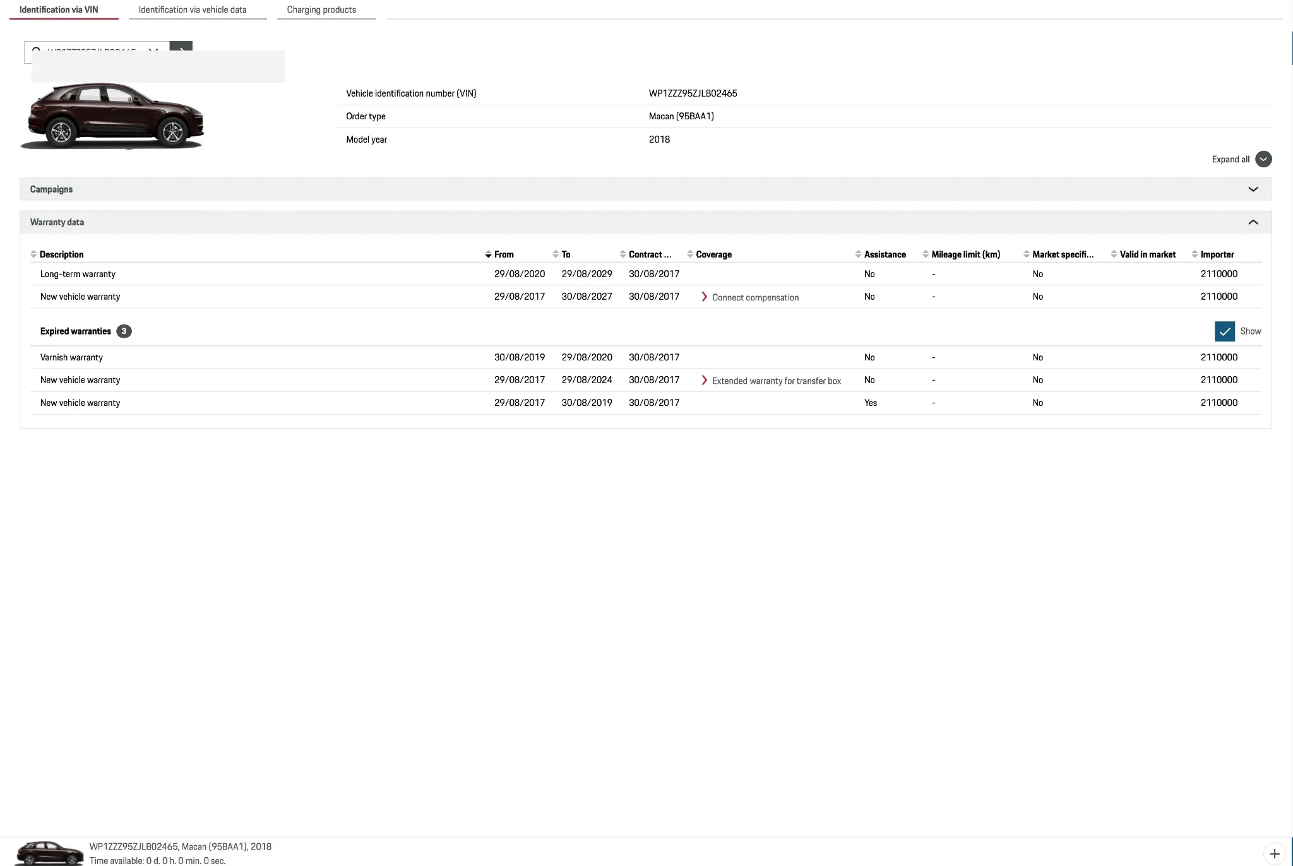Image resolution: width=1293 pixels, height=866 pixels.
Task: Click the footer vehicle thumbnail
Action: 49,853
